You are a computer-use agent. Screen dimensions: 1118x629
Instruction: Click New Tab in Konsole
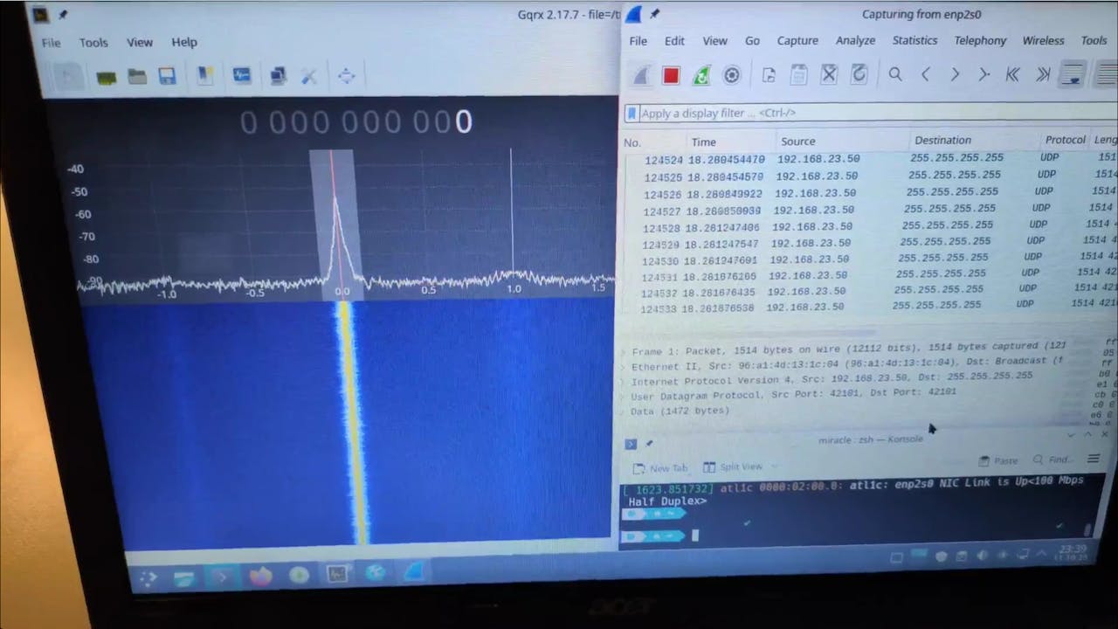(660, 467)
